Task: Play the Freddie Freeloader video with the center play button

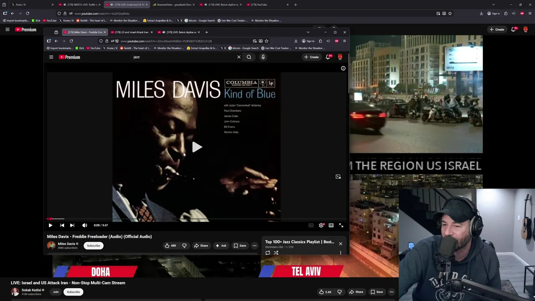Action: coord(197,147)
